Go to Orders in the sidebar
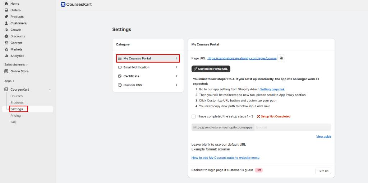 point(15,10)
